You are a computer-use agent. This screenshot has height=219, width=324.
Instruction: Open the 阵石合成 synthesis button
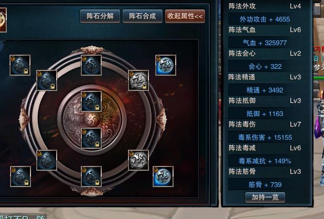coord(143,16)
